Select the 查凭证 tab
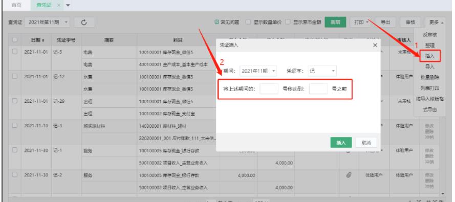 click(44, 5)
